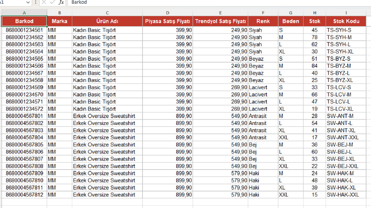
Task: Click the Beden header cell
Action: (x=291, y=21)
